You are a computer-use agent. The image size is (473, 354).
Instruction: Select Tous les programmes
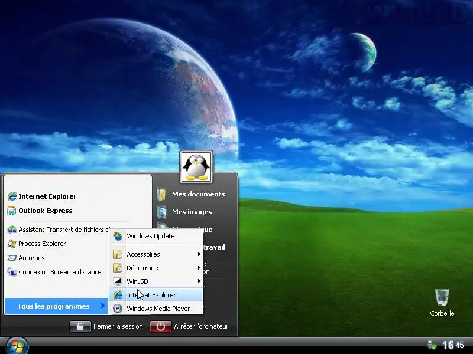[56, 306]
